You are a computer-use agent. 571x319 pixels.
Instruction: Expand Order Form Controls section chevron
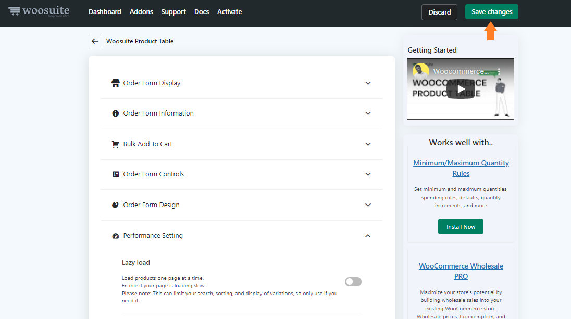[x=368, y=174]
